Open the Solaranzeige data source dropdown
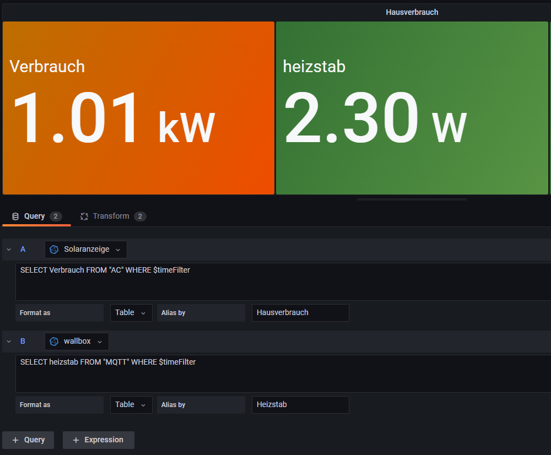This screenshot has height=455, width=551. coord(86,250)
